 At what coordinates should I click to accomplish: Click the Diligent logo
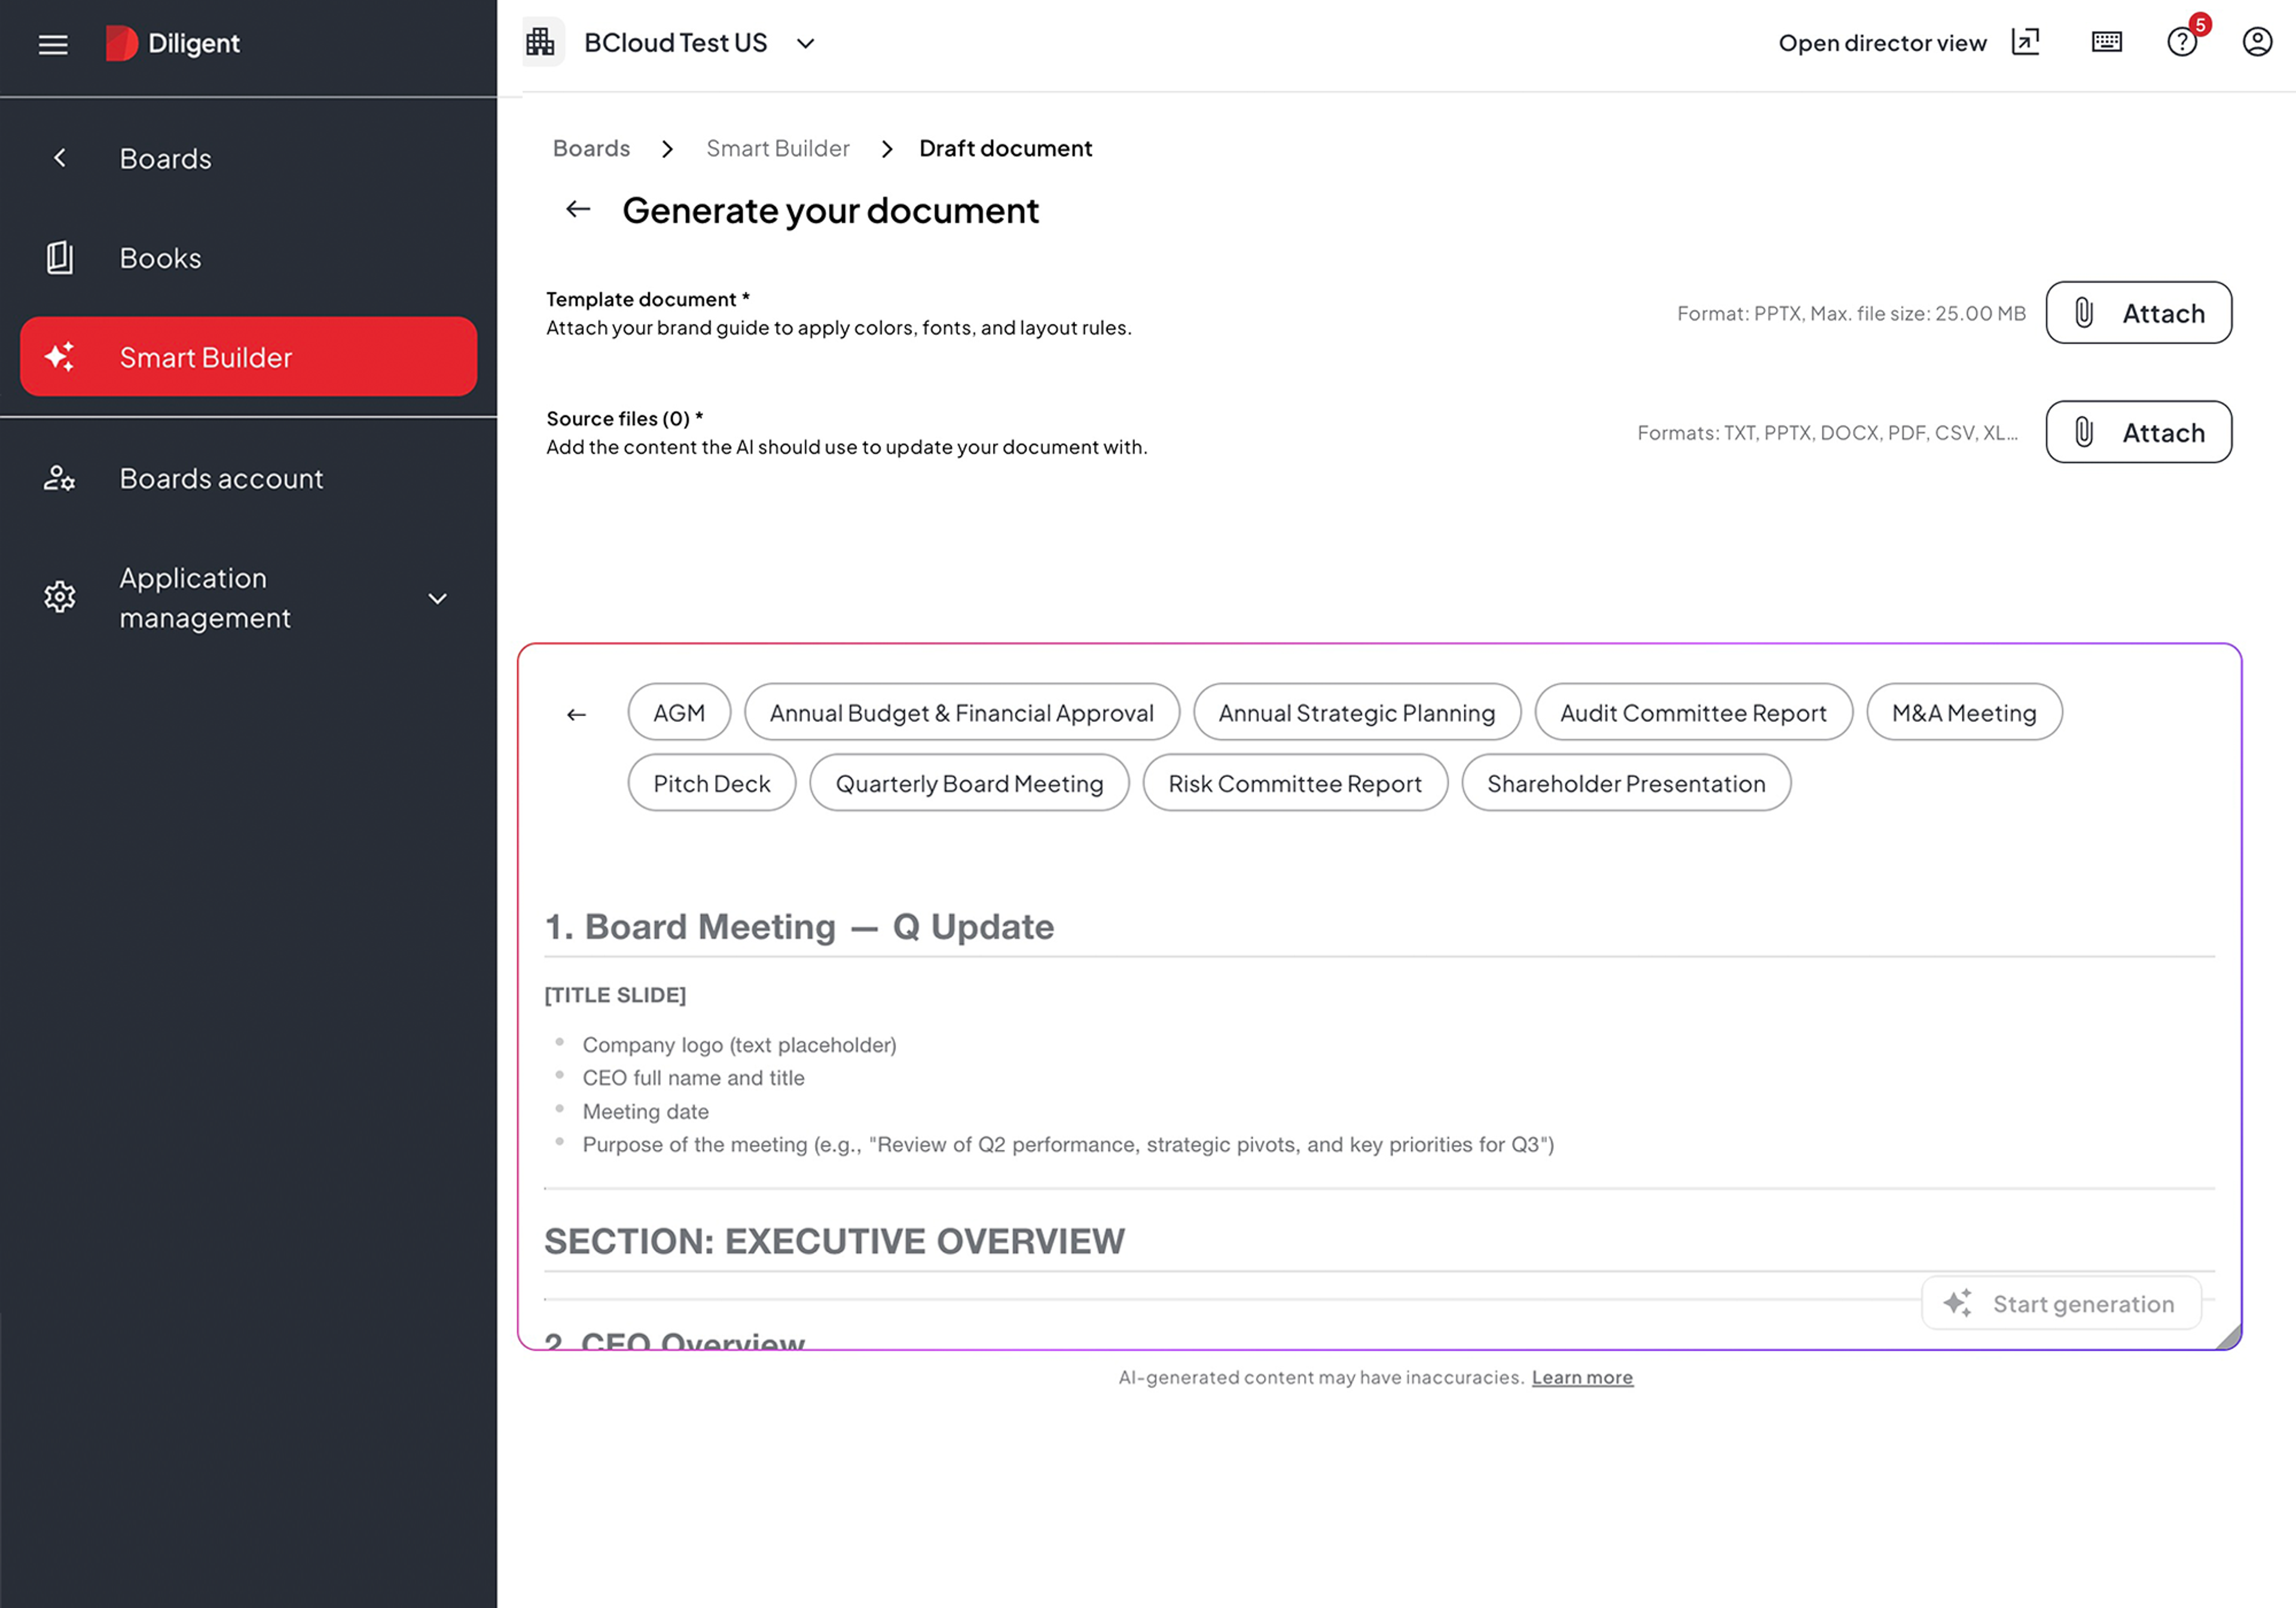click(x=173, y=43)
